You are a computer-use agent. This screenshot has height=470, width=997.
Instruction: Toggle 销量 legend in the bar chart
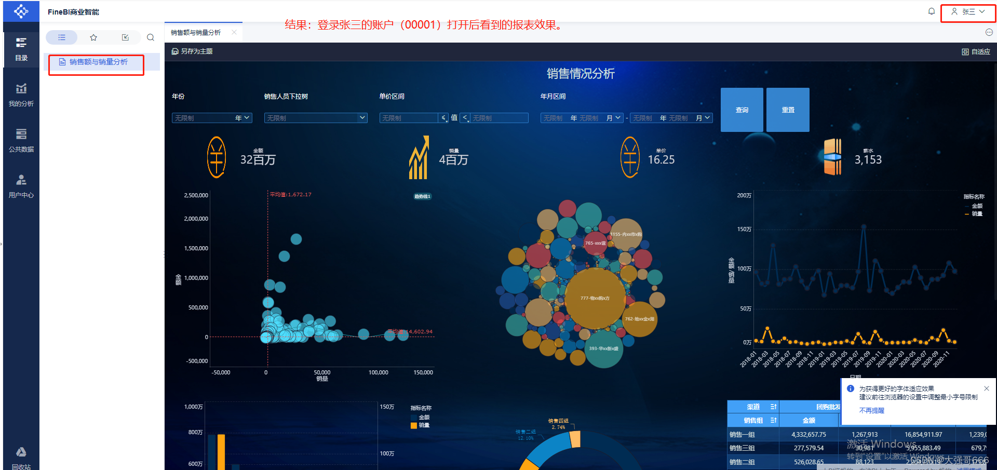click(421, 425)
